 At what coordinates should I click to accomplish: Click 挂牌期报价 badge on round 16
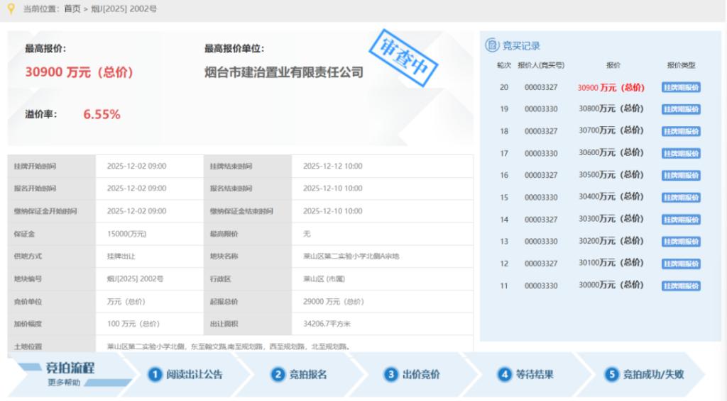coord(681,176)
